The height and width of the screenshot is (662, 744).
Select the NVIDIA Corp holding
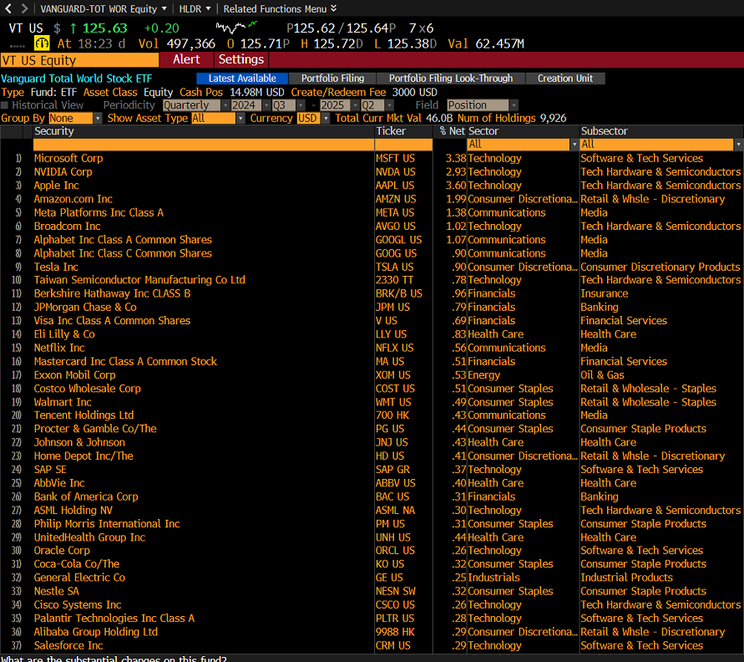(63, 172)
